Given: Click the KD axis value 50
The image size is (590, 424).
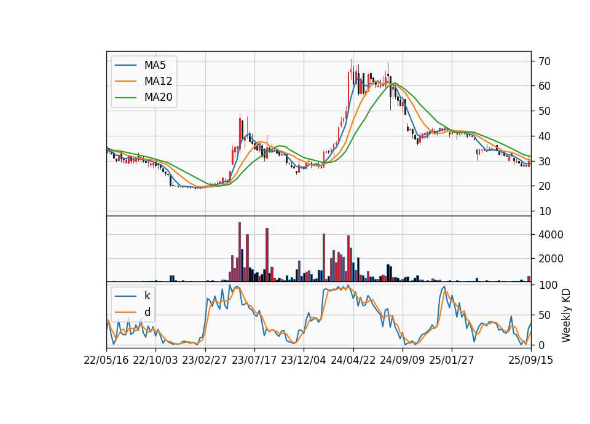Looking at the screenshot, I should pos(545,315).
